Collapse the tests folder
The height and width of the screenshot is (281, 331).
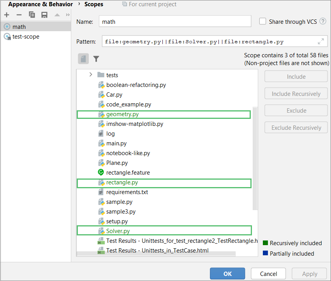[90, 75]
